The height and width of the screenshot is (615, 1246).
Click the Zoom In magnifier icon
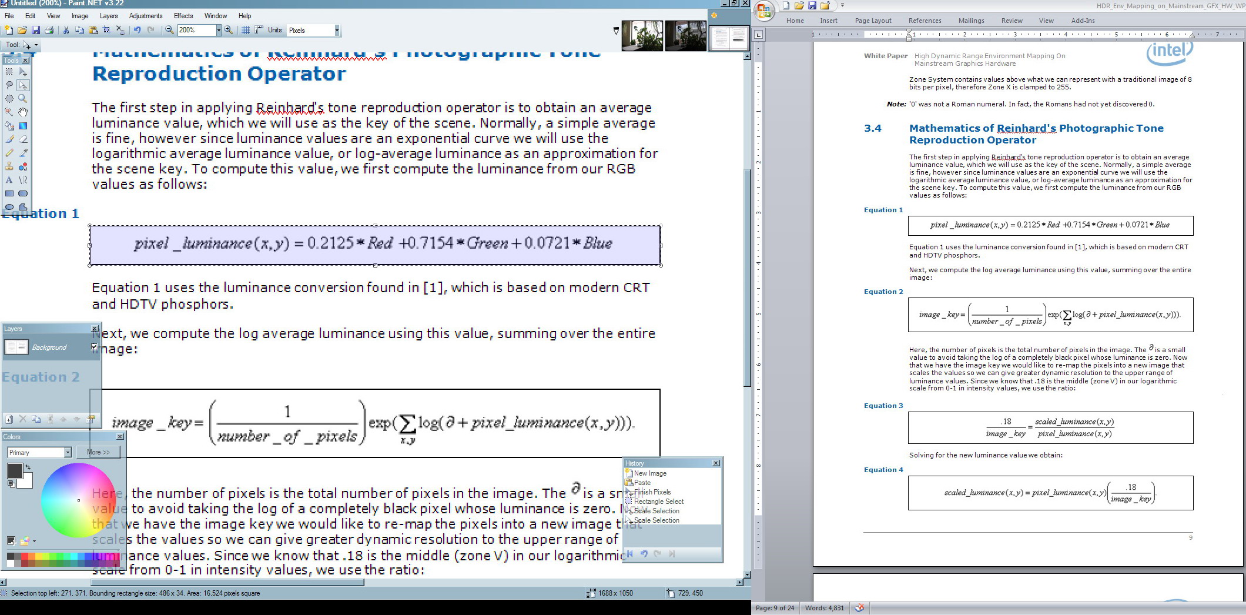[229, 30]
